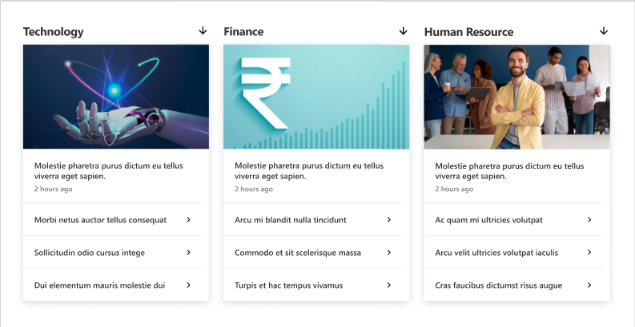Screen dimensions: 635x327
Task: Click chevron next to Ac quam mi ultricies
Action: (x=589, y=220)
